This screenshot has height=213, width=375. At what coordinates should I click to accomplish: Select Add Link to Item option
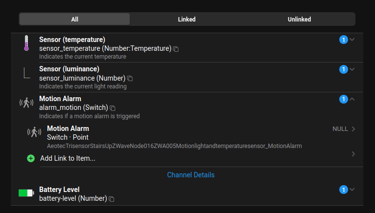68,158
